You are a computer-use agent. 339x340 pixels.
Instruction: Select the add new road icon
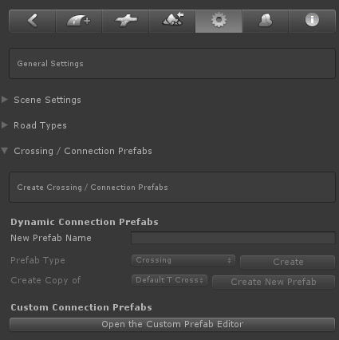click(x=79, y=21)
